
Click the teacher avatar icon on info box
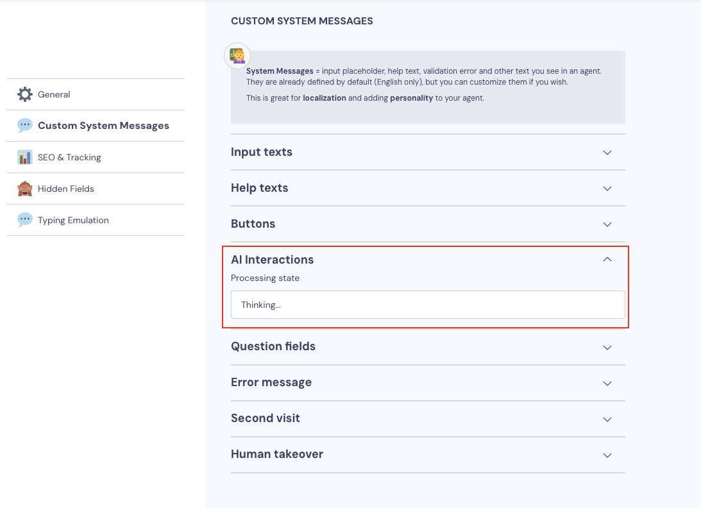tap(237, 56)
